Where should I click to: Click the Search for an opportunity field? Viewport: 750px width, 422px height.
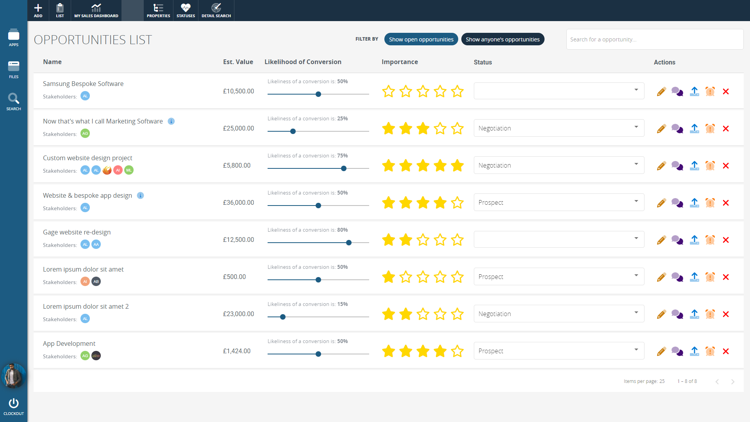coord(654,39)
